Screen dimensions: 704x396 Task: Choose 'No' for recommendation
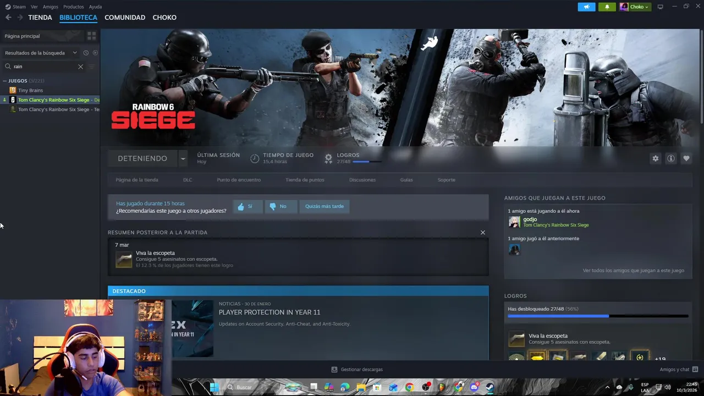[281, 206]
